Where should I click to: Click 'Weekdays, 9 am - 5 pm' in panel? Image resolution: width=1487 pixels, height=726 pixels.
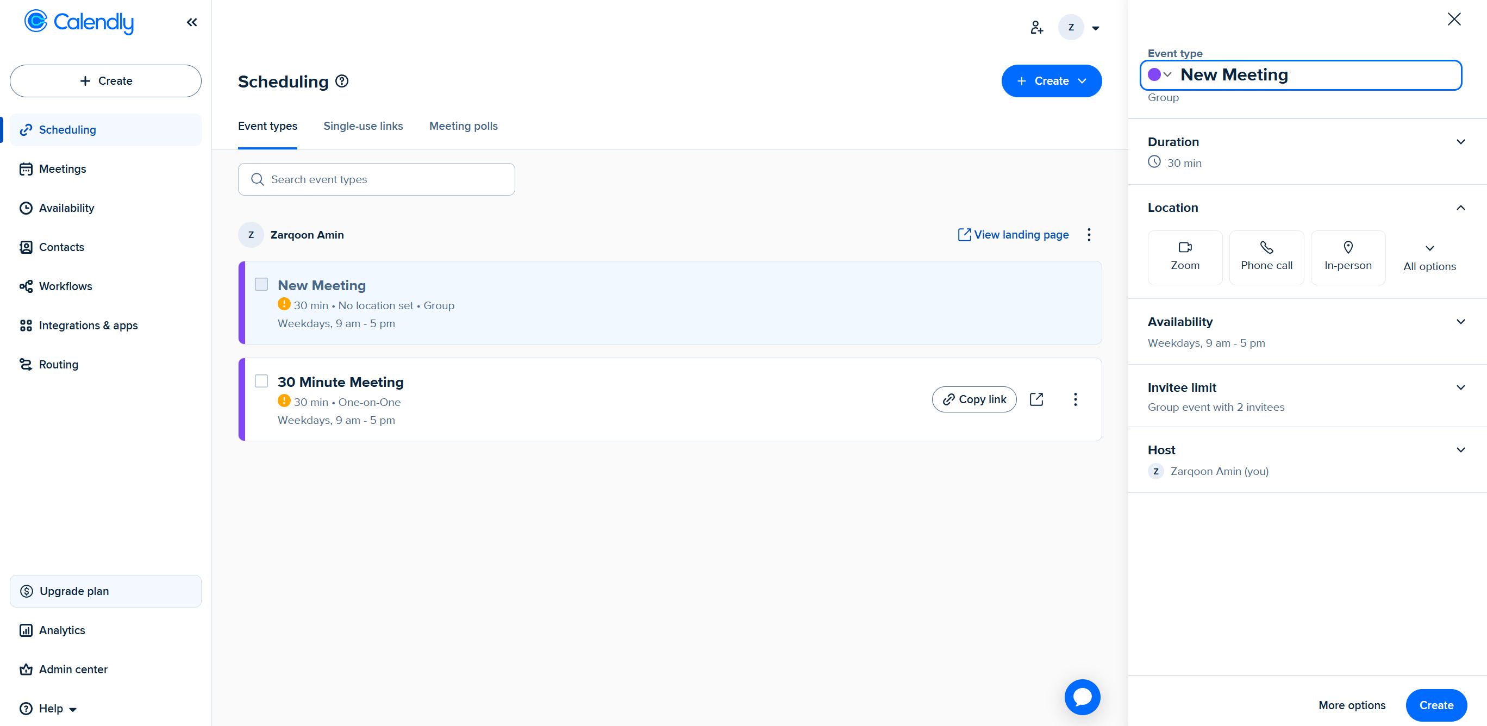(x=1206, y=343)
